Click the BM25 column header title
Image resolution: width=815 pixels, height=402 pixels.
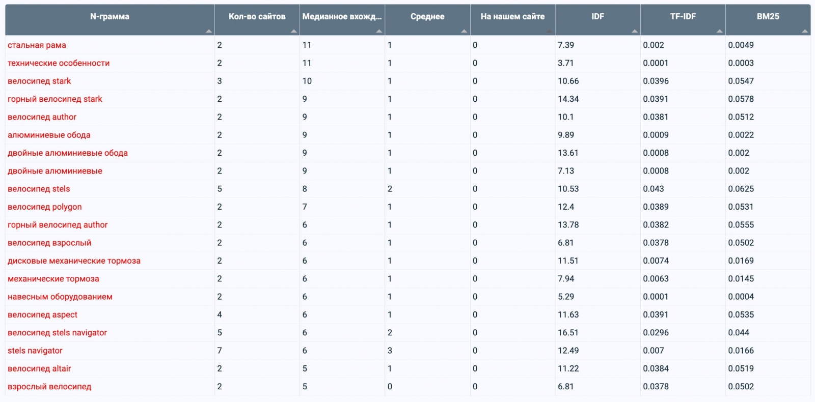coord(768,17)
